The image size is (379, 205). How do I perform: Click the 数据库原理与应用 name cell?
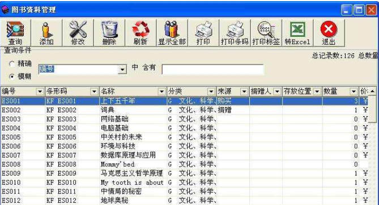pos(133,155)
